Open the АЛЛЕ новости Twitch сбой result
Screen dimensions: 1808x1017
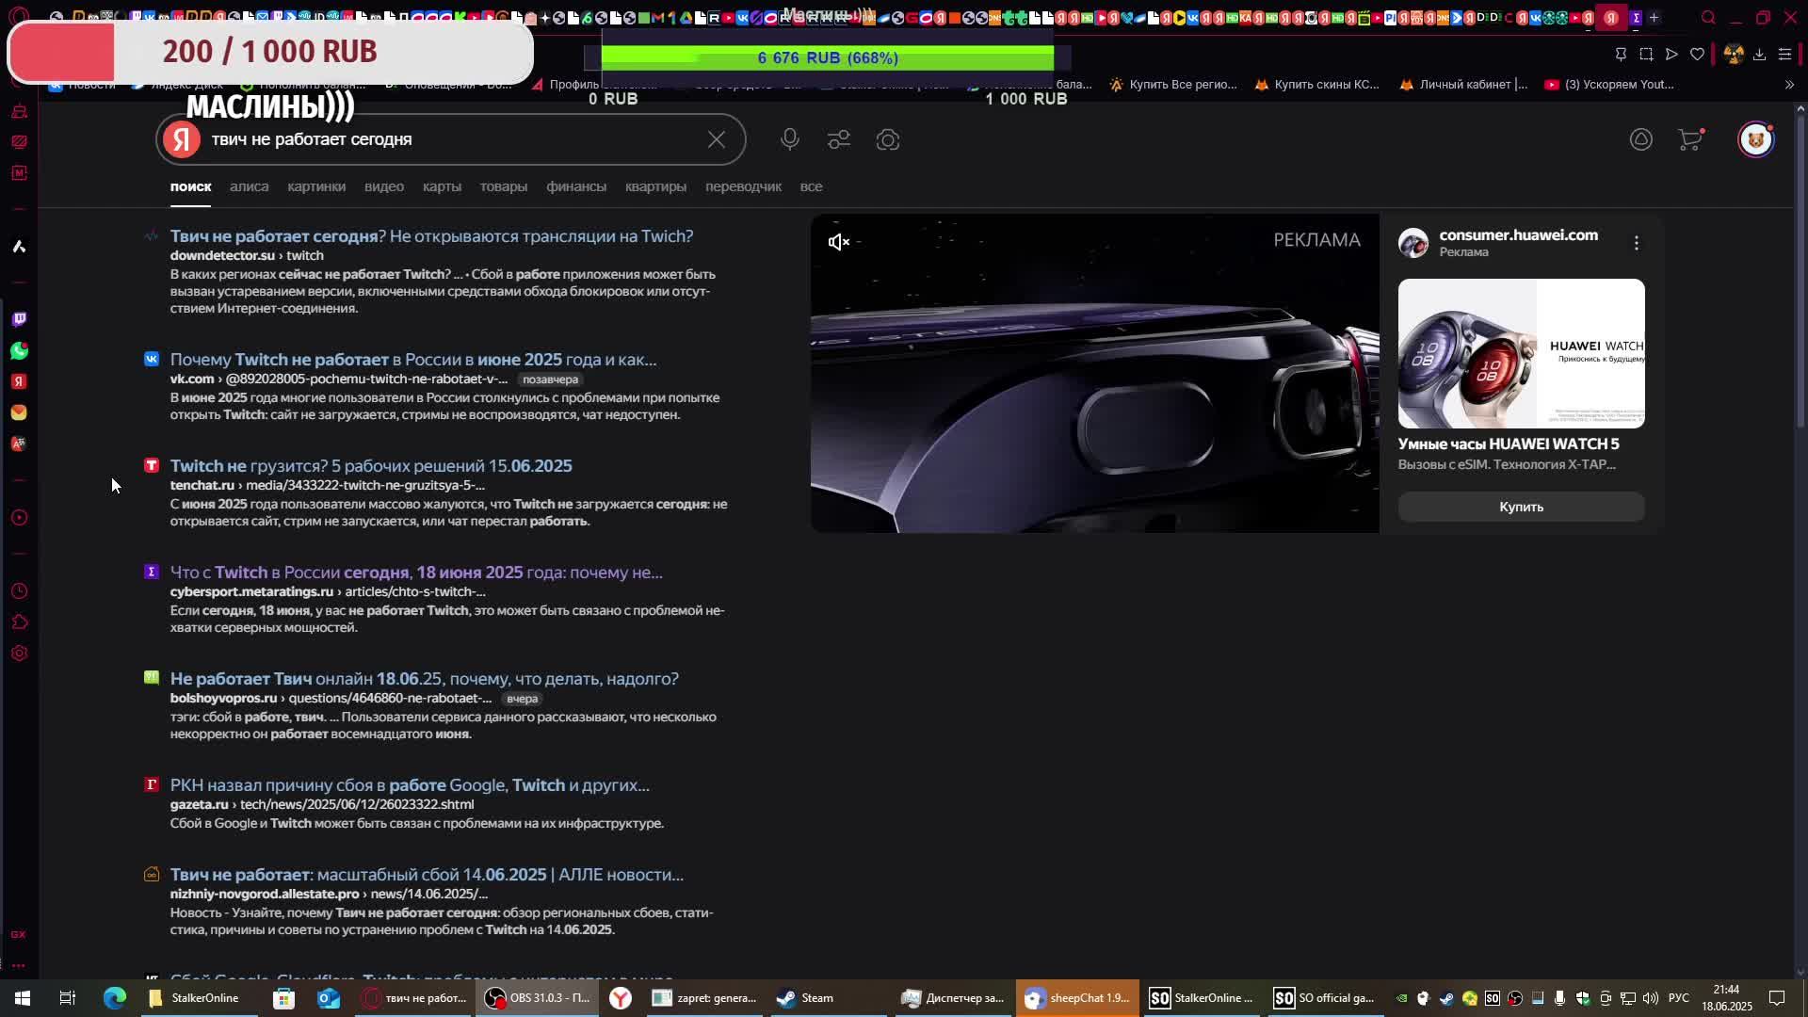427,875
